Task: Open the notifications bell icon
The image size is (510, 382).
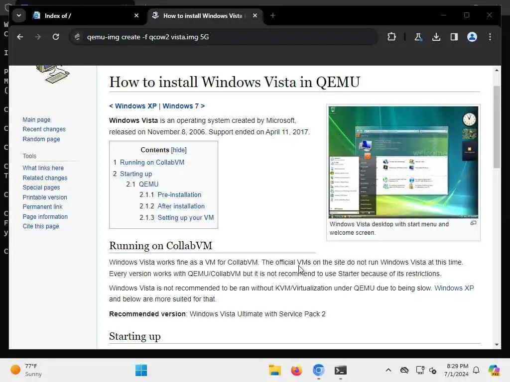Action: [x=476, y=370]
